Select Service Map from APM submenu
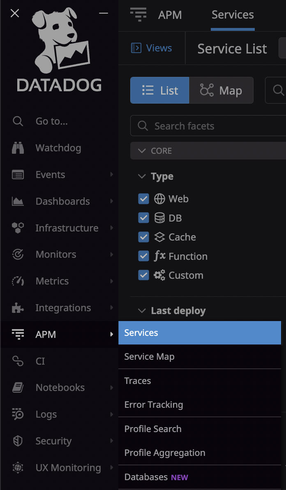Screen dimensions: 286x490 pyautogui.click(x=149, y=357)
